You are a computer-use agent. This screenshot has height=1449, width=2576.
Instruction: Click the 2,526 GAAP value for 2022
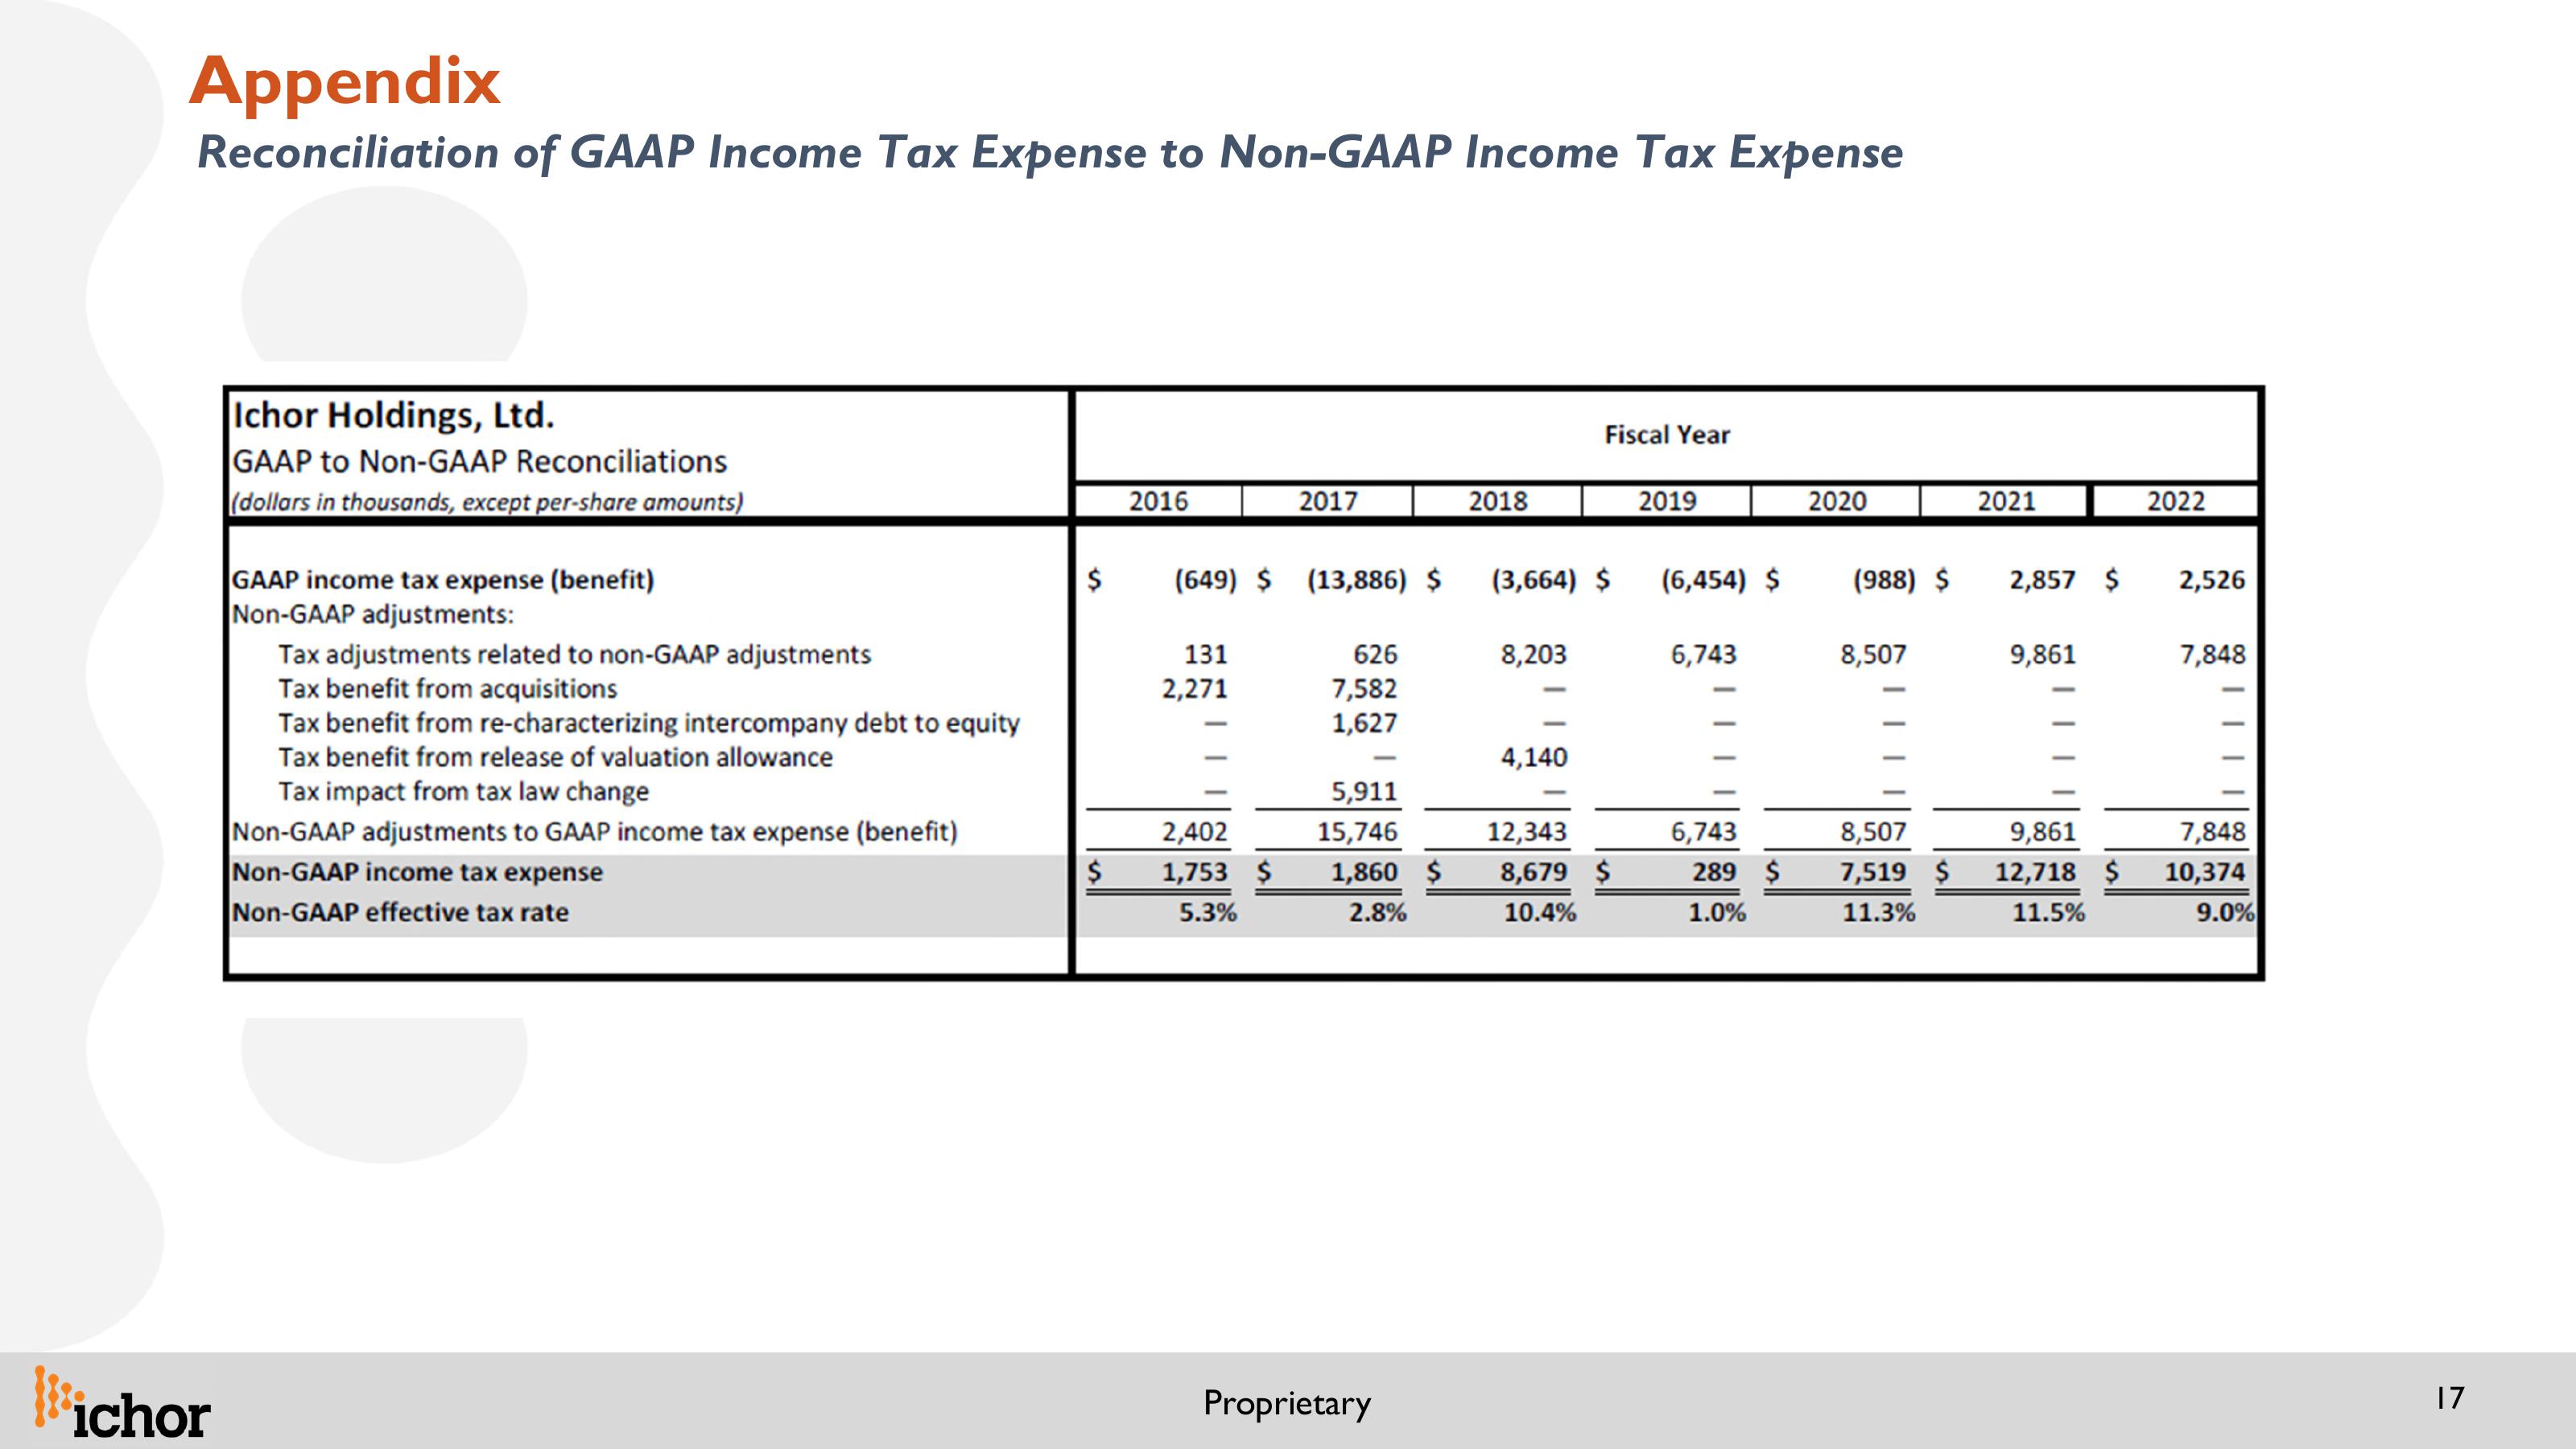[x=2212, y=580]
